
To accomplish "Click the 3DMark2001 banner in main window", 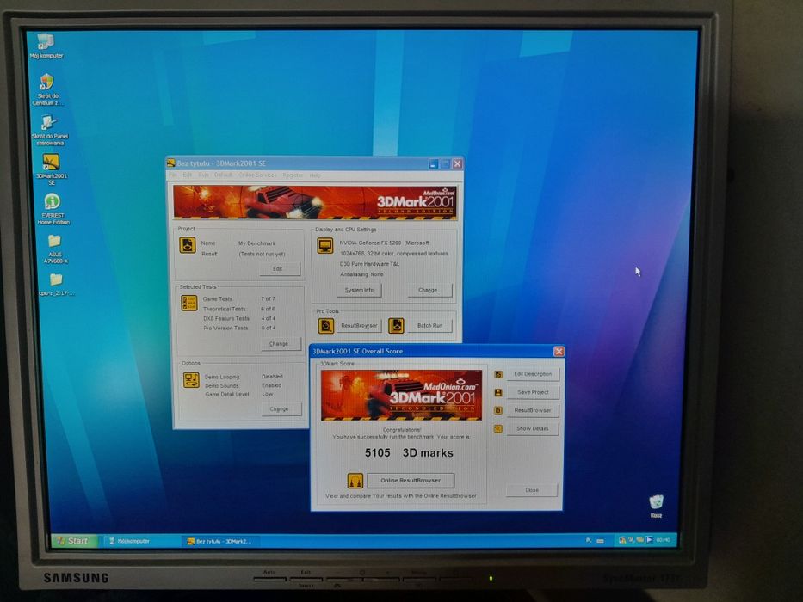I will 315,203.
